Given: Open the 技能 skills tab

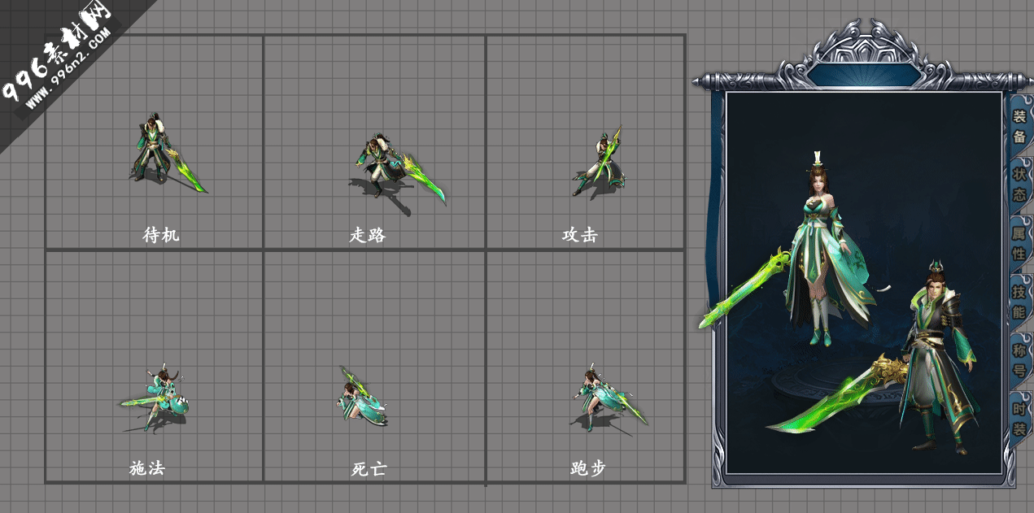Looking at the screenshot, I should 1019,302.
